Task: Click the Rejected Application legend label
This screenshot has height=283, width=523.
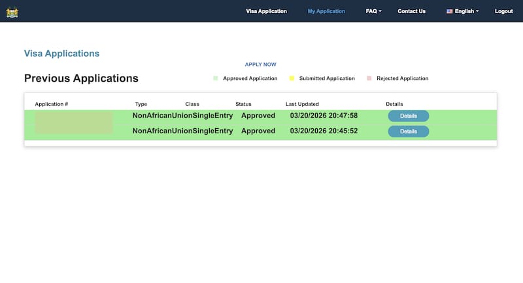Action: [402, 78]
